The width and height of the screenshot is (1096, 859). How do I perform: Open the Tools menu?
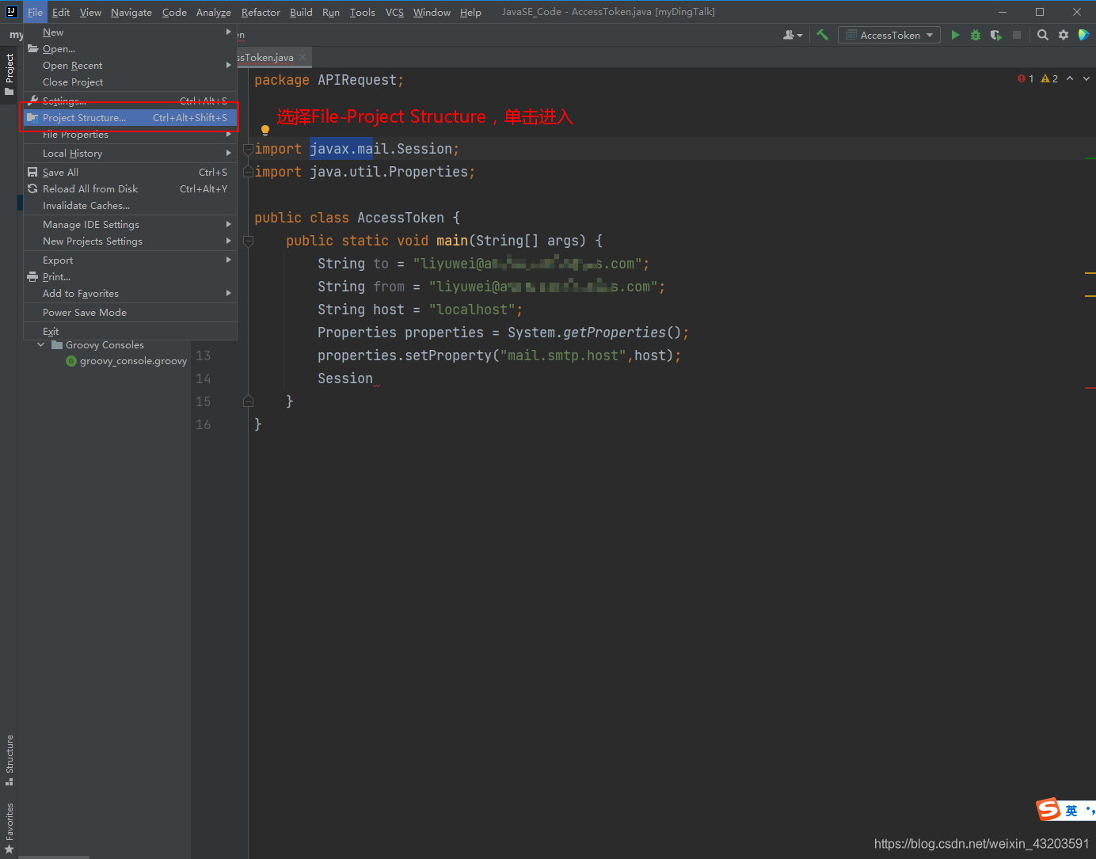(x=363, y=12)
